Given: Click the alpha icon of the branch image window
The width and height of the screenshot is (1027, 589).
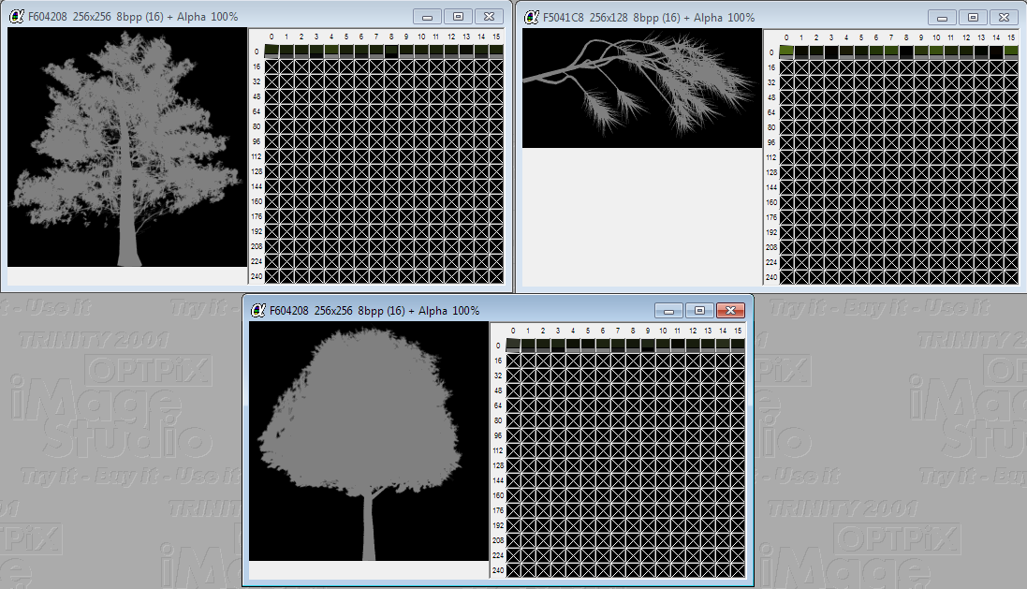Looking at the screenshot, I should [532, 17].
